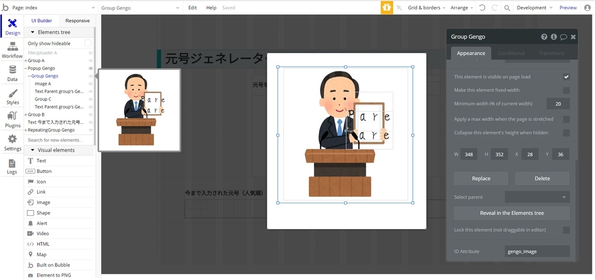
Task: Uncheck This element is visible on page load
Action: click(566, 77)
